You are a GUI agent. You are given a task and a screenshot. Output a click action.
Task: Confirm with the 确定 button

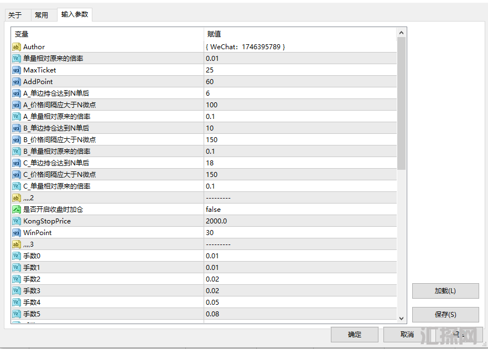coord(354,335)
